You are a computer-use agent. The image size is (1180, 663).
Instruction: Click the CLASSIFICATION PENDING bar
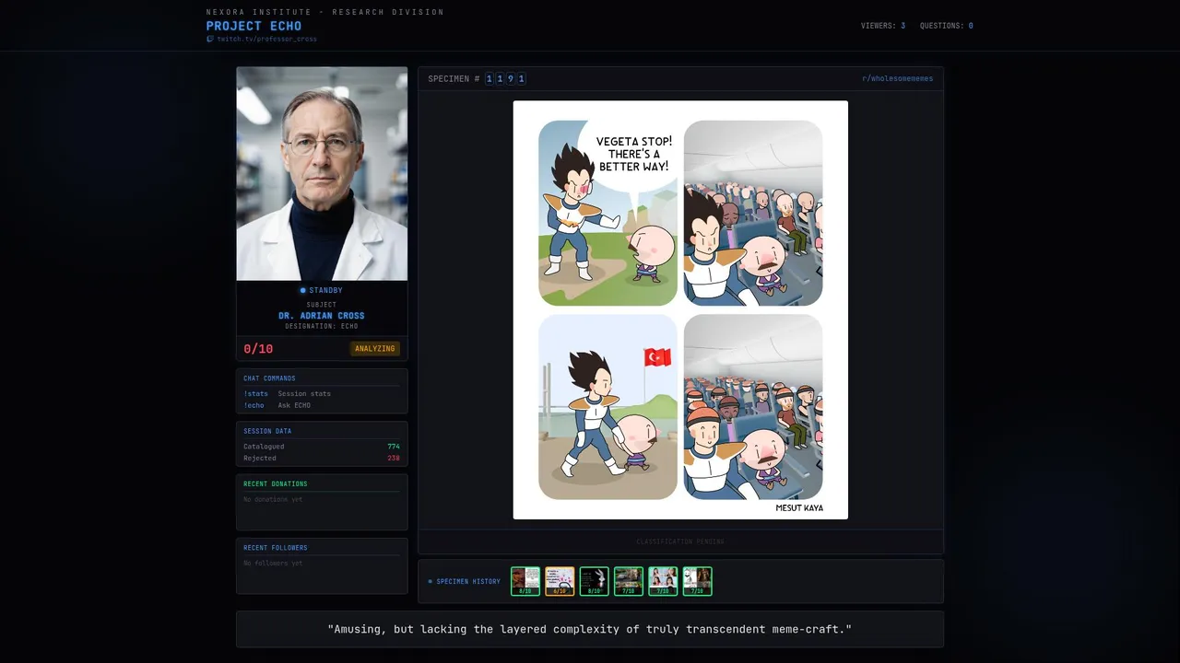pyautogui.click(x=680, y=541)
